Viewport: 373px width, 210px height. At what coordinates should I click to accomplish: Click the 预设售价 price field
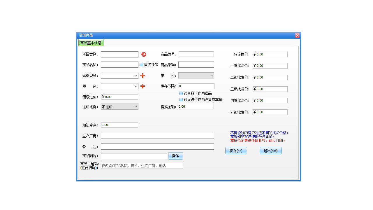coord(270,54)
